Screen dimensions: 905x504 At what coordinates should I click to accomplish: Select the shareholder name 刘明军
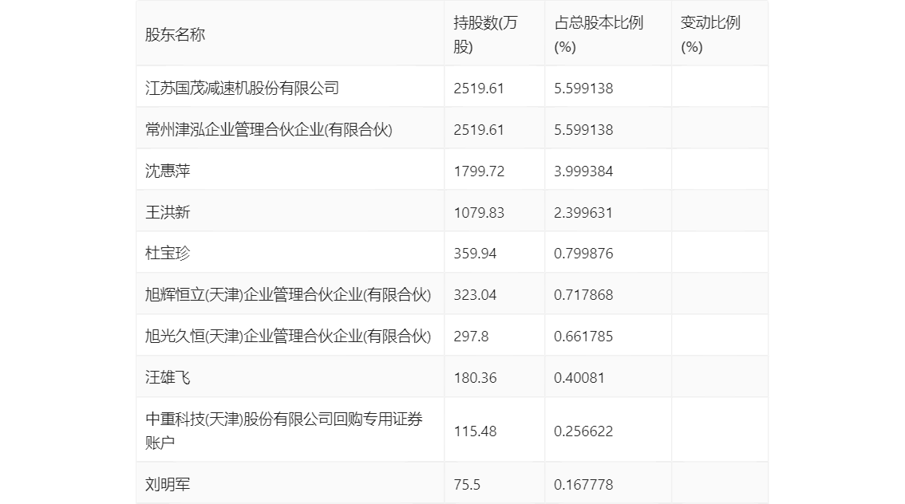tap(168, 484)
